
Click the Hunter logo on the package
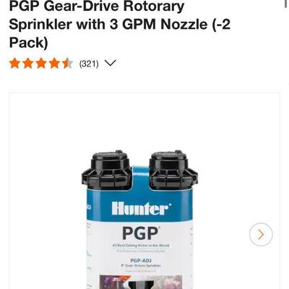(142, 209)
